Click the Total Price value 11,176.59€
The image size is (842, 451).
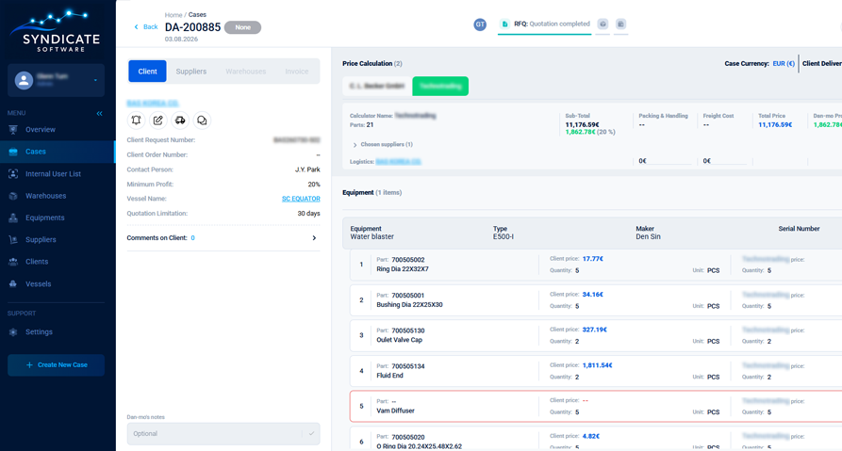(x=775, y=125)
